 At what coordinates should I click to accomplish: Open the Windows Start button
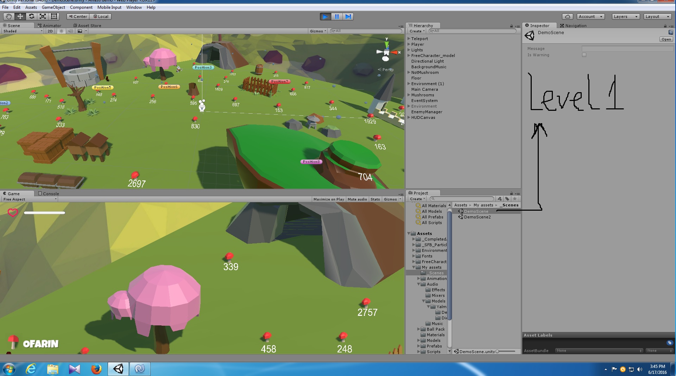coord(8,369)
